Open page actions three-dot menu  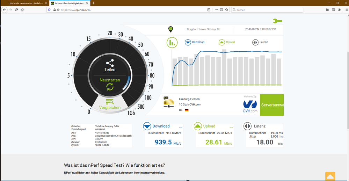tap(216, 10)
